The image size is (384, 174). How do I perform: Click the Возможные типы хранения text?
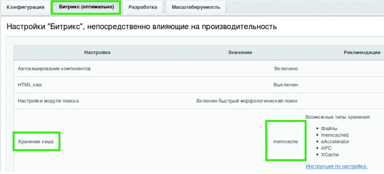pos(338,117)
